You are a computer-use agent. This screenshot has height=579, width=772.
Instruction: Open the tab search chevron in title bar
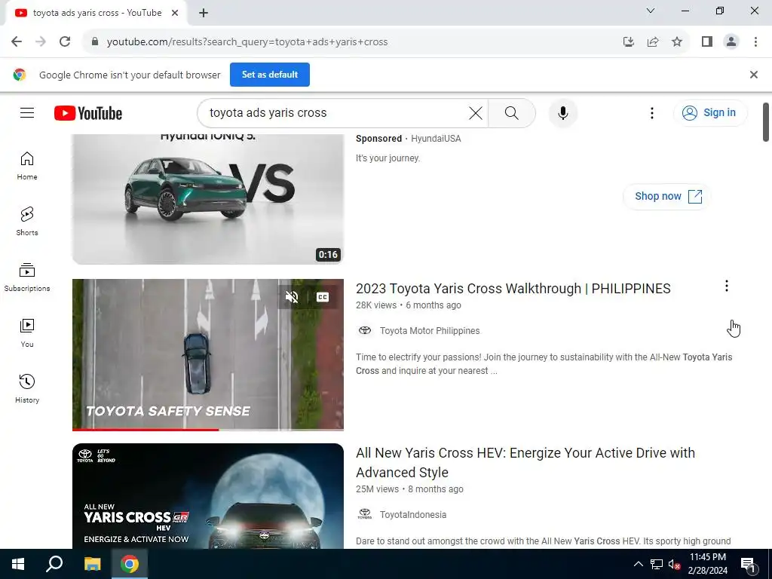pos(651,11)
